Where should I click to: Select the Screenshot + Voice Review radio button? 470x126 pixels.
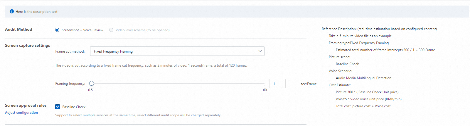pos(57,30)
